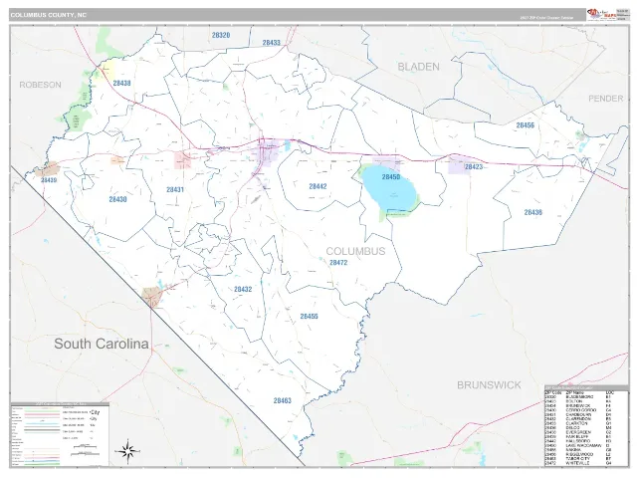637x478 pixels.
Task: Click the ZIP label "28450" on the lake
Action: 391,177
